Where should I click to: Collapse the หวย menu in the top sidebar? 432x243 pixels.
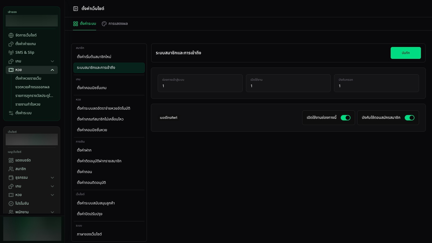[x=52, y=70]
